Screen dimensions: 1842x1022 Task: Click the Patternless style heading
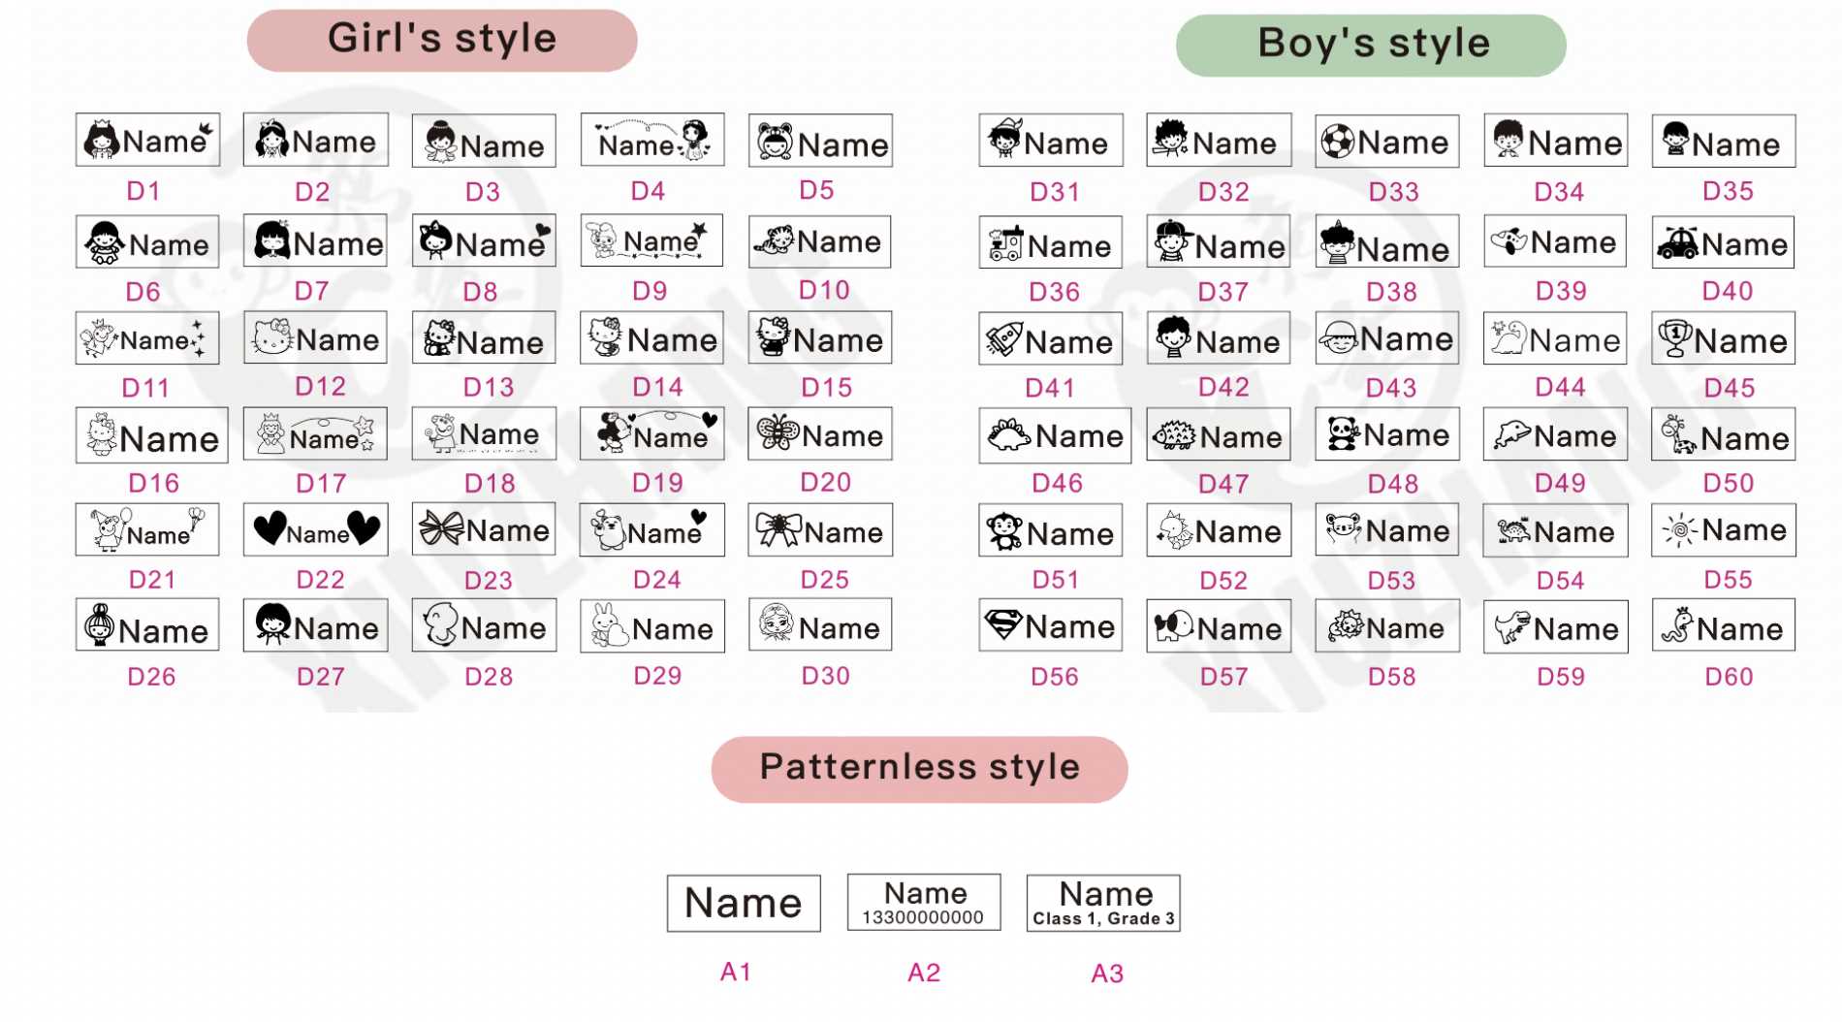click(919, 768)
